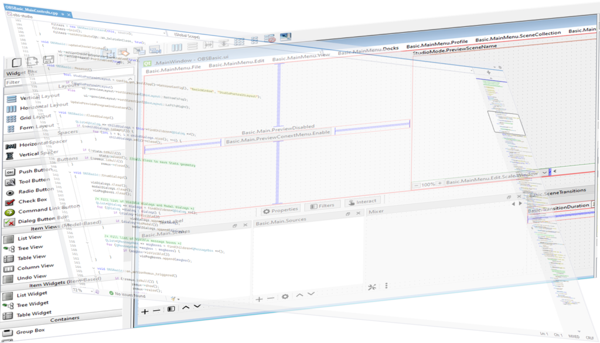Viewport: 600px width, 343px height.
Task: Select the Radio Button widget
Action: click(35, 191)
